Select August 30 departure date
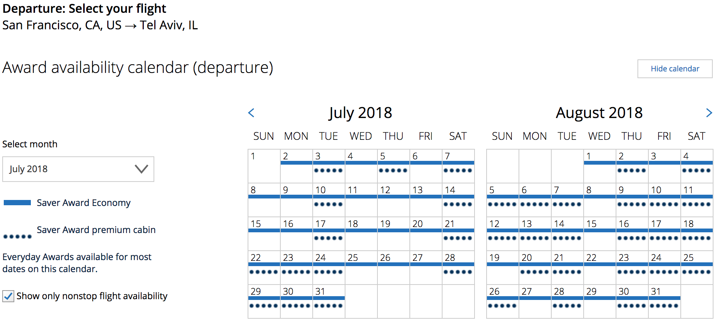Image resolution: width=718 pixels, height=324 pixels. tap(632, 301)
